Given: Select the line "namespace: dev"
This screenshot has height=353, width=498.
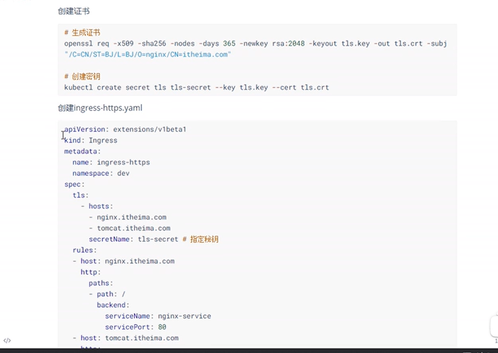Looking at the screenshot, I should (x=101, y=173).
